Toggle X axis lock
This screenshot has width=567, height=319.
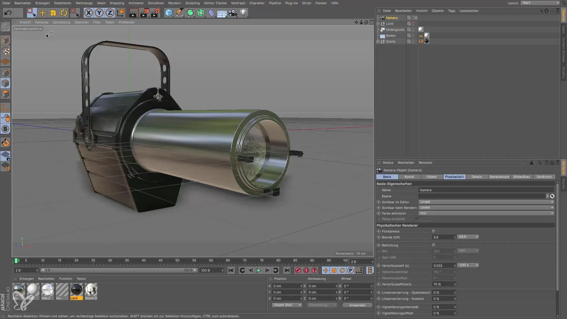89,13
